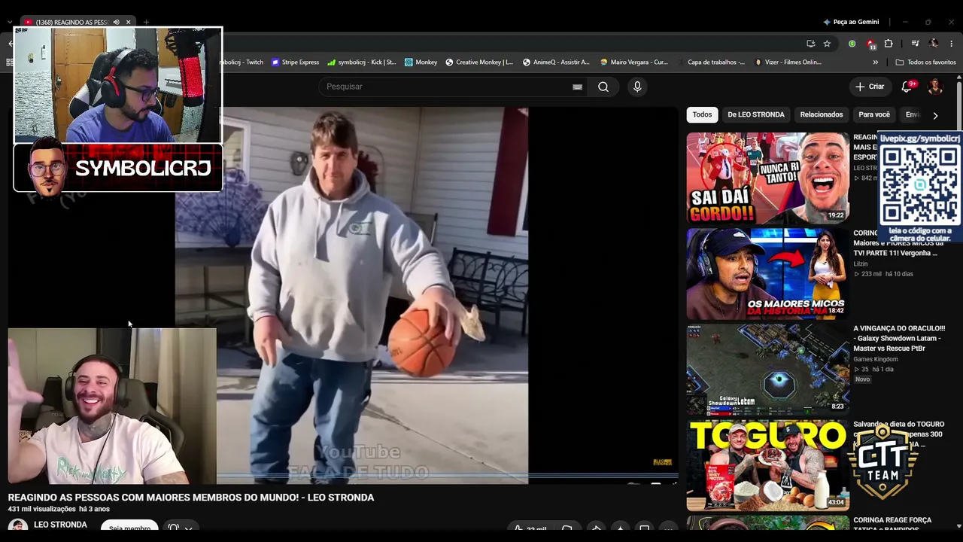
Task: Click the main video player
Action: pos(343,295)
